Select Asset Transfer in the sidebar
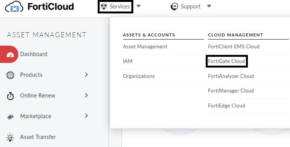This screenshot has width=290, height=147. (38, 137)
